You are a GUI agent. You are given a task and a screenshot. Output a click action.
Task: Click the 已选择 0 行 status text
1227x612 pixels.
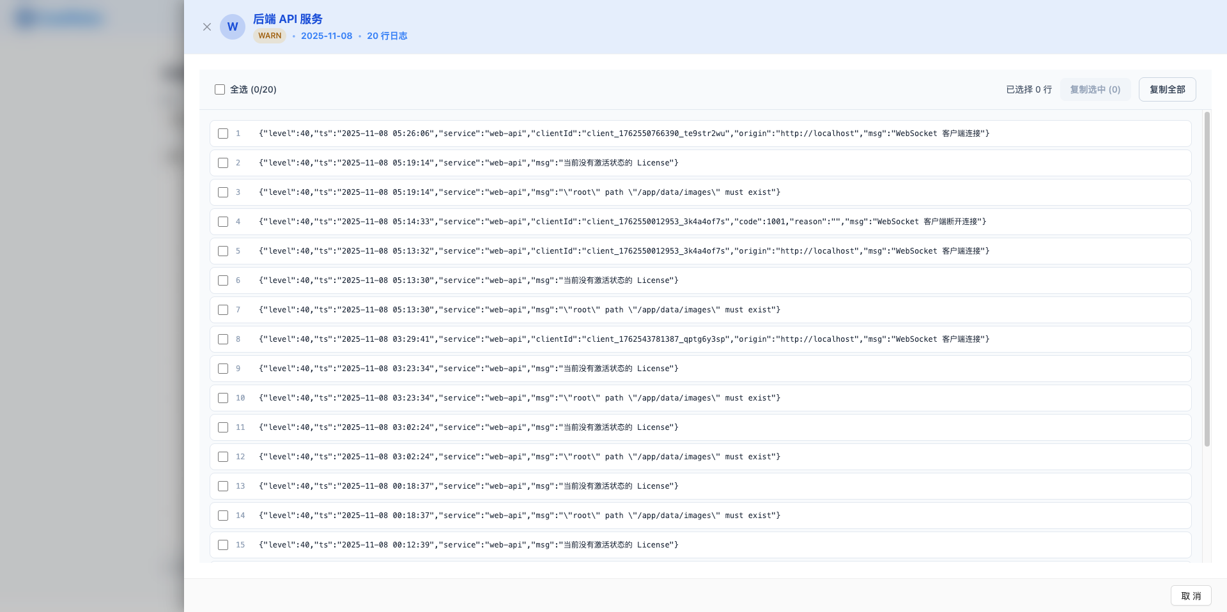(1029, 89)
